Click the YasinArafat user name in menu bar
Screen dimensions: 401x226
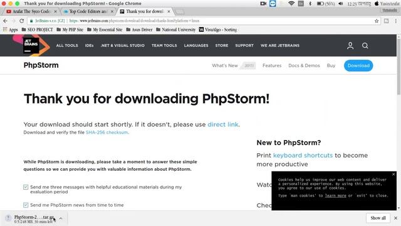(x=389, y=4)
